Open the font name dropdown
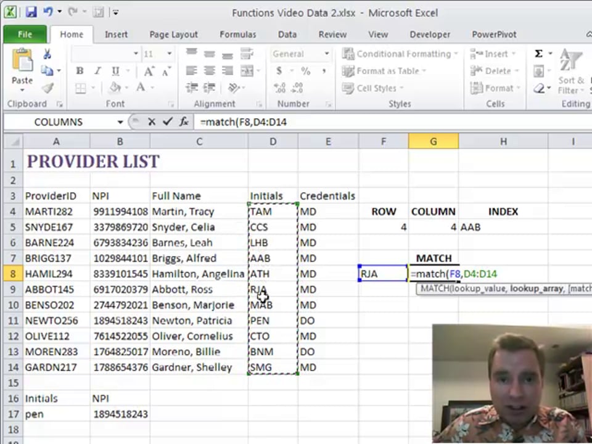This screenshot has width=592, height=444. click(x=136, y=54)
